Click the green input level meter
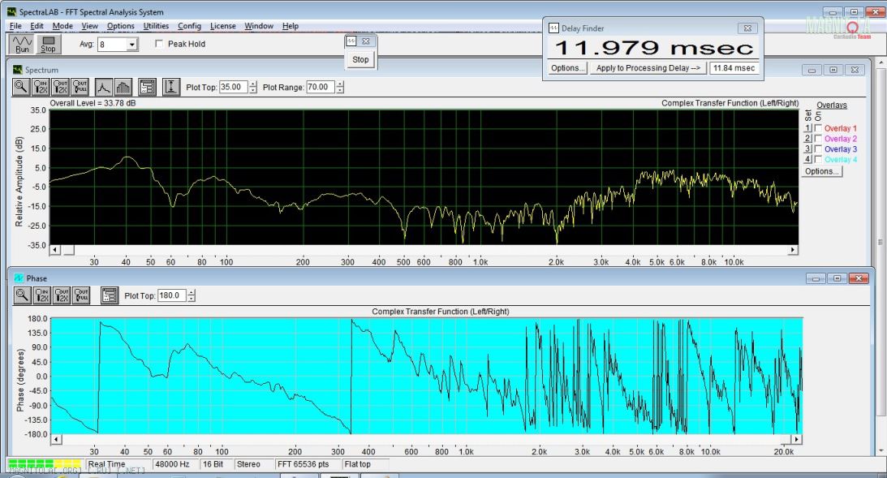The image size is (887, 478). tap(44, 464)
